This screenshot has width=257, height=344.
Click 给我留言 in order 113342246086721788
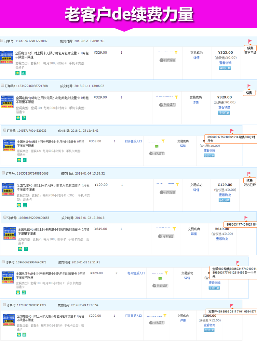[x=168, y=105]
